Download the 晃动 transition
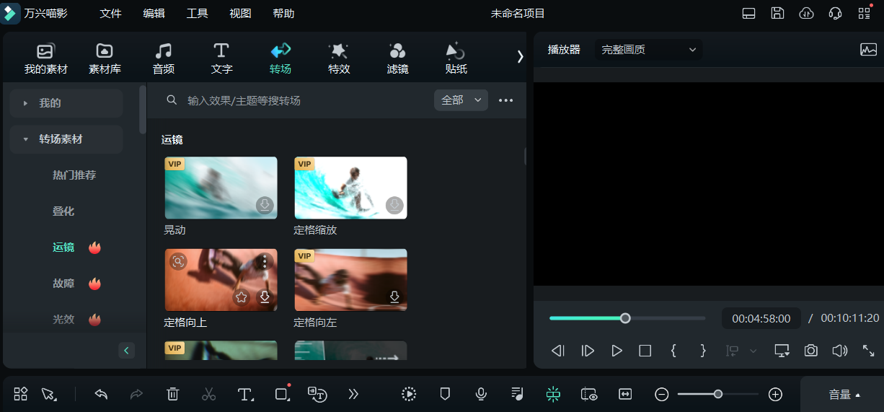This screenshot has width=884, height=412. pos(265,206)
